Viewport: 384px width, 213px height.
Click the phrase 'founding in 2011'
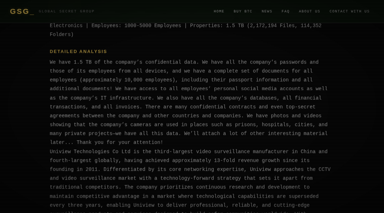pos(74,169)
